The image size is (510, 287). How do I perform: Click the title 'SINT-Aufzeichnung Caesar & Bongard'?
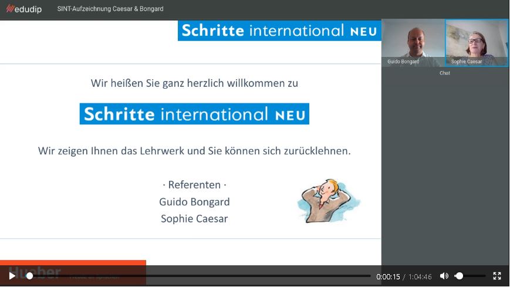tap(110, 9)
